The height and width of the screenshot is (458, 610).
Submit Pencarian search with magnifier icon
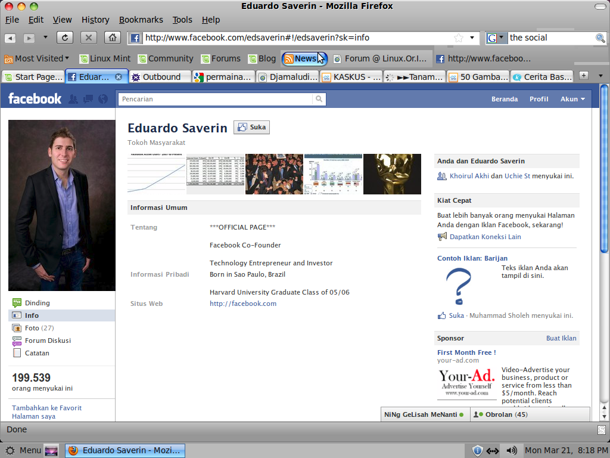[319, 99]
